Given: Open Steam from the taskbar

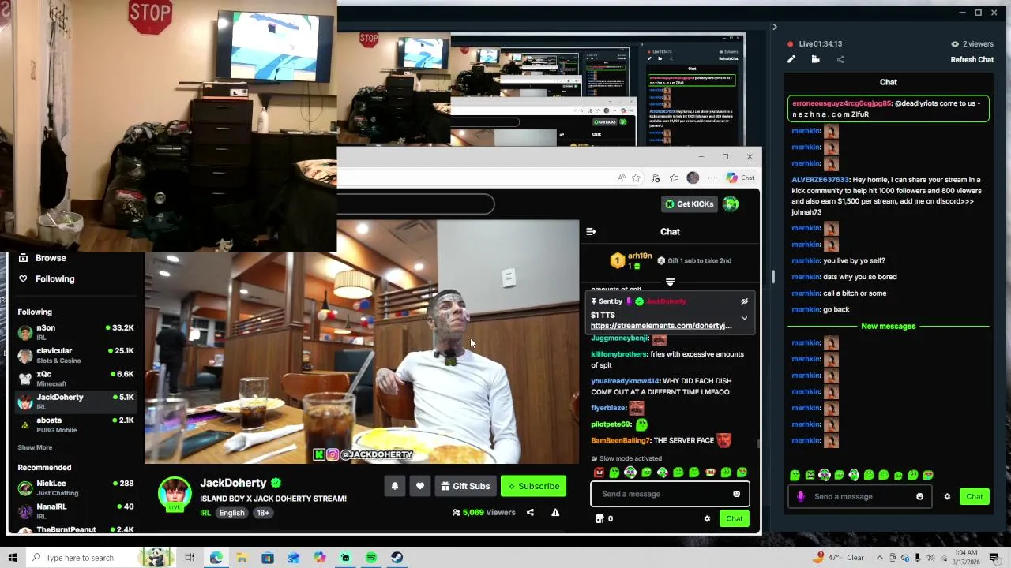Looking at the screenshot, I should (397, 558).
